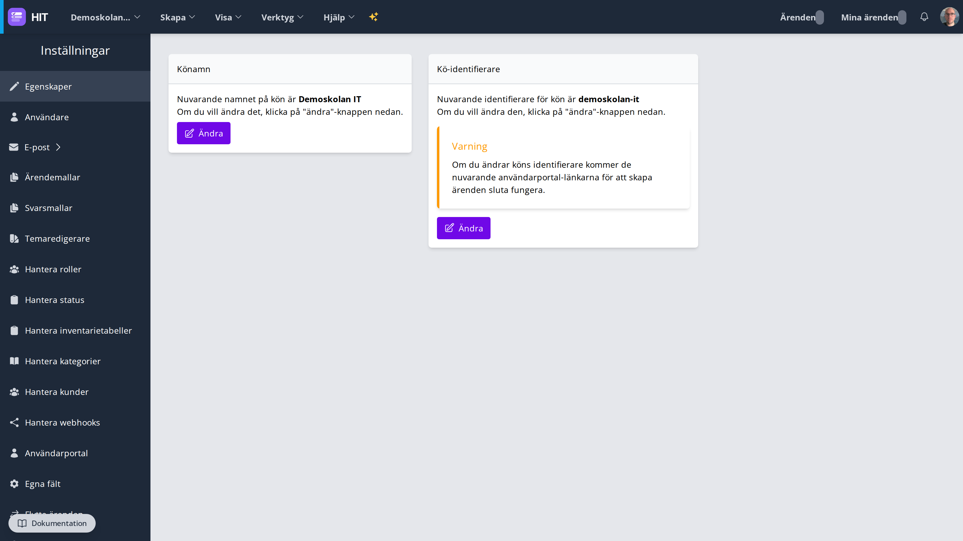The width and height of the screenshot is (963, 541).
Task: Click Ändra button under Könamn
Action: click(203, 133)
